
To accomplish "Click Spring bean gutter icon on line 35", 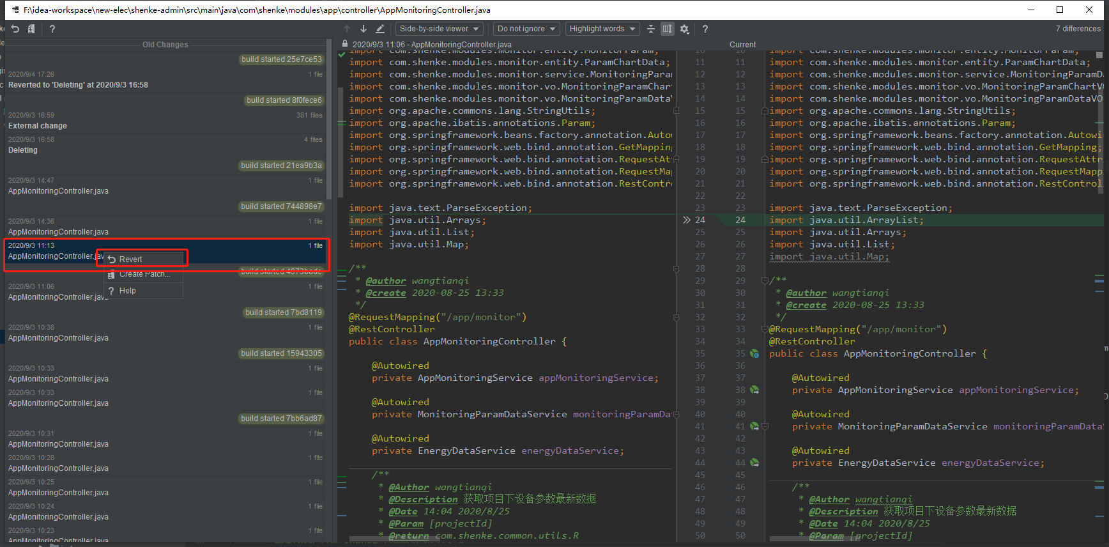I will pos(754,353).
